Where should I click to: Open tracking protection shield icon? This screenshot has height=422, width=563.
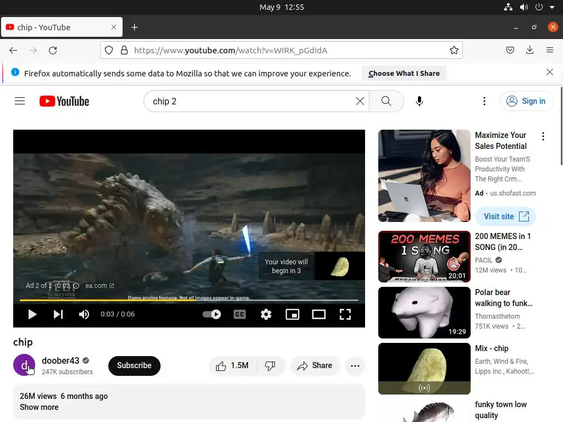[109, 50]
